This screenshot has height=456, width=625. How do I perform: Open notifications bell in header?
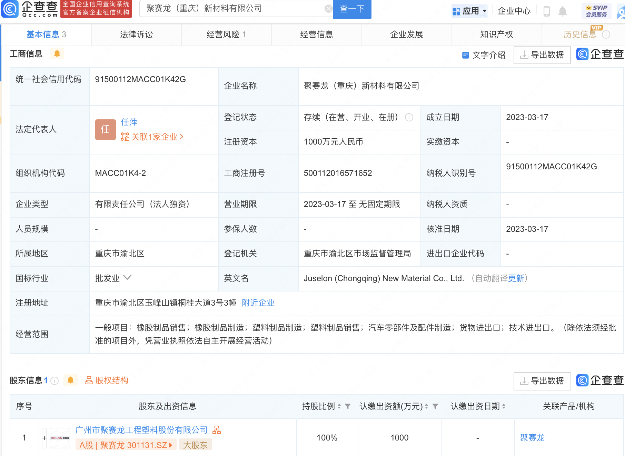(x=563, y=11)
